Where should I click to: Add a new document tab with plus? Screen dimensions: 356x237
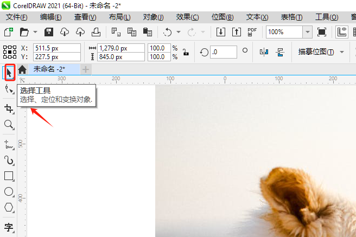pos(86,69)
